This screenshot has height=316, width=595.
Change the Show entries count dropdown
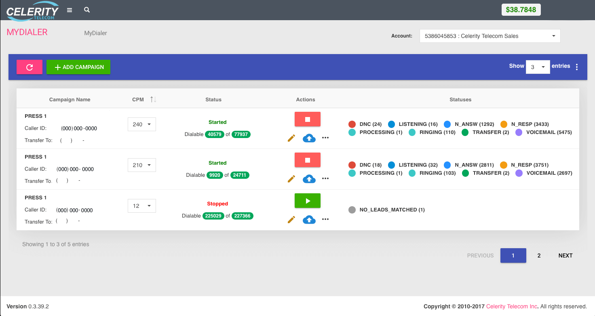tap(538, 67)
